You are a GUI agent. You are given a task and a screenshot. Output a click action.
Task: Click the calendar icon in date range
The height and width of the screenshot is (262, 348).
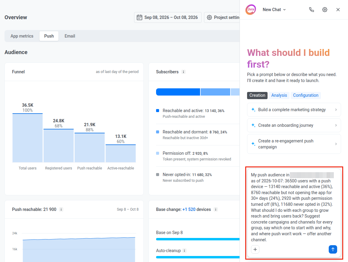pos(140,17)
